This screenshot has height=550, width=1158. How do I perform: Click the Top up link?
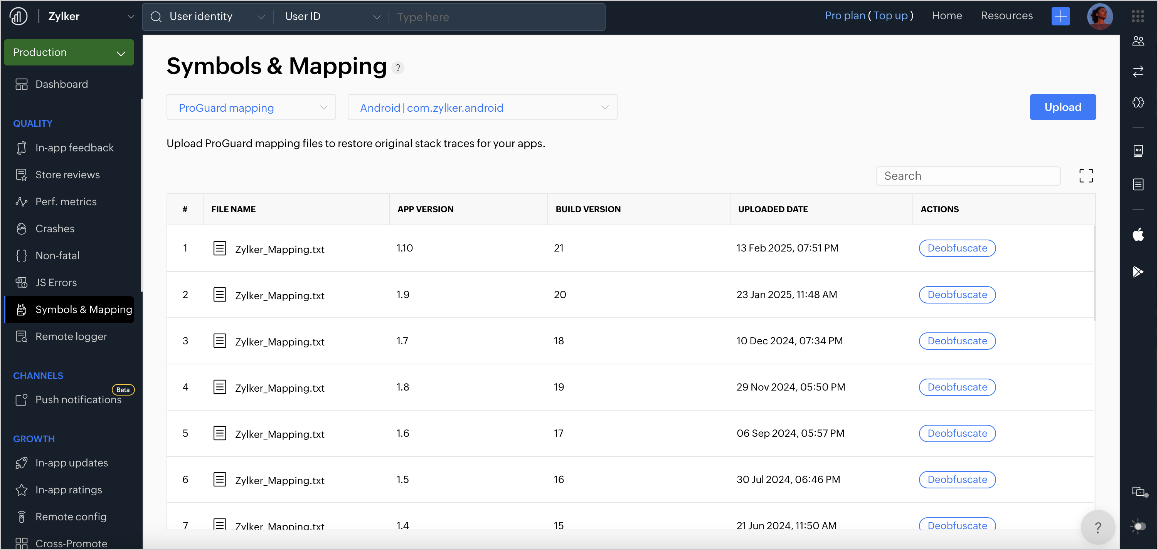click(x=890, y=16)
